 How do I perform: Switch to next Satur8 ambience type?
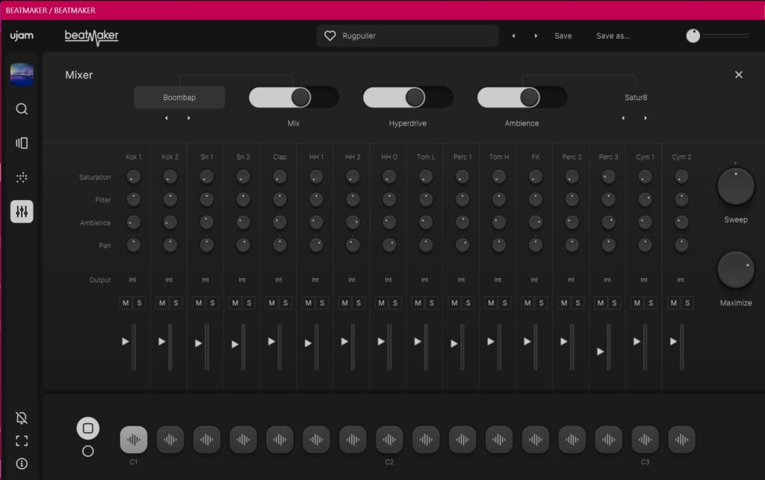tap(645, 118)
